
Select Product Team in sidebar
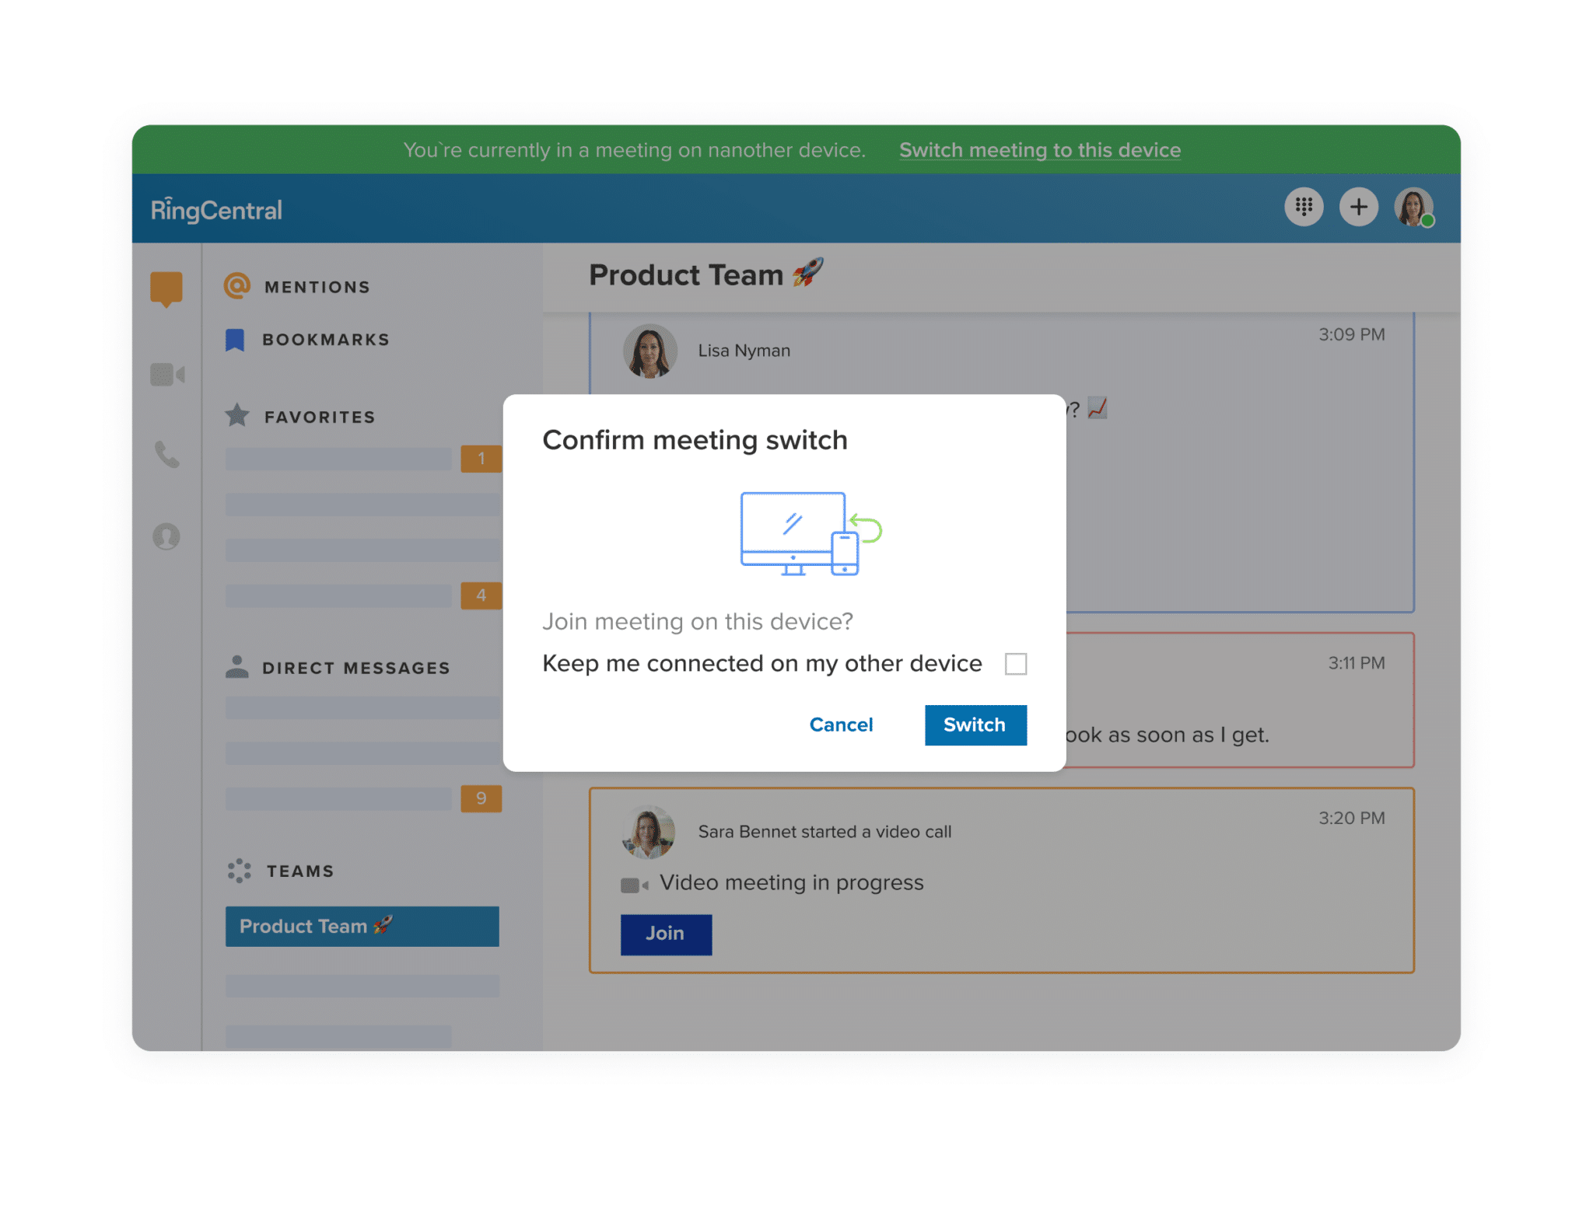tap(362, 926)
